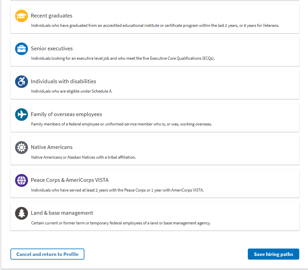
Task: Select the Native Americans hiring path title
Action: click(x=51, y=147)
